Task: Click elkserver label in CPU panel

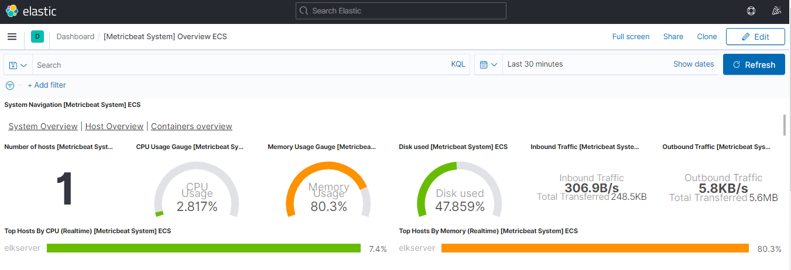Action: (22, 248)
